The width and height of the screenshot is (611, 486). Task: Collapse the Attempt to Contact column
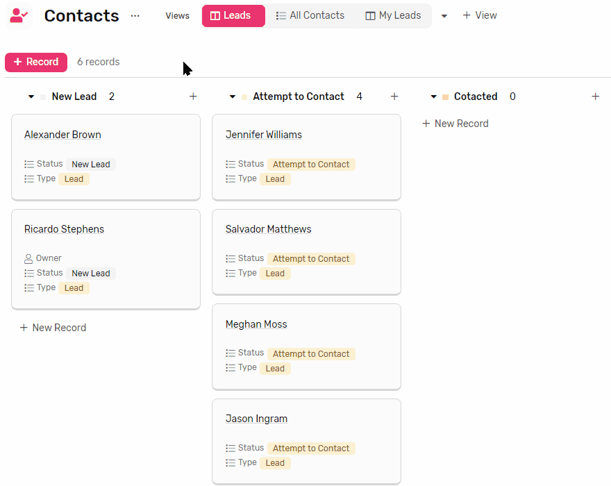[232, 97]
